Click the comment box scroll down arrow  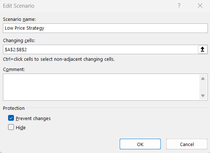point(203,96)
